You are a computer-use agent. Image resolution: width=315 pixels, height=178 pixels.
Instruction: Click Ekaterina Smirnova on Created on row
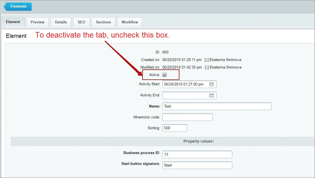225,60
